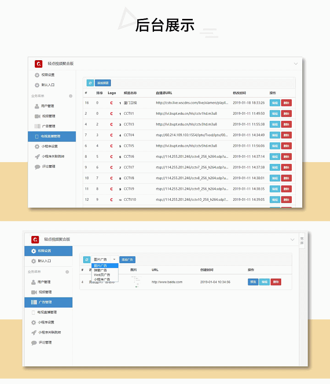330x384 pixels.
Task: Collapse 业务菜单 section in the live TV window
Action: 70,96
